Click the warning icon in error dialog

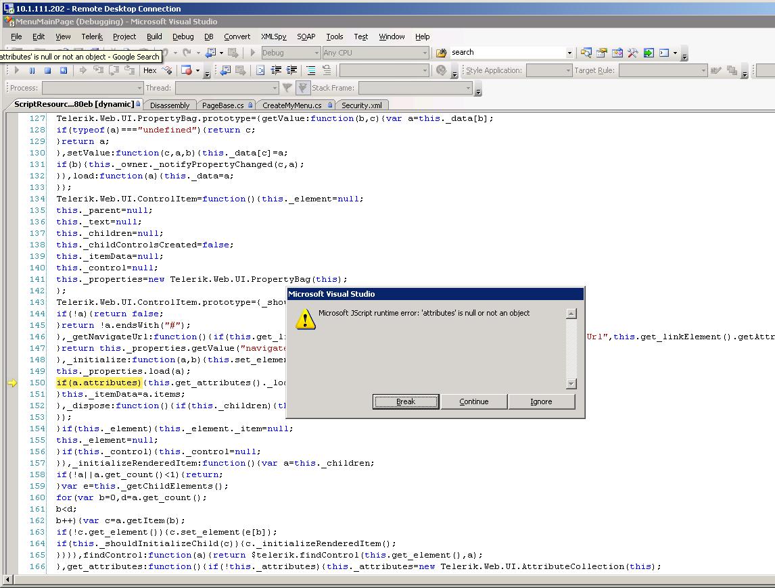pyautogui.click(x=306, y=319)
